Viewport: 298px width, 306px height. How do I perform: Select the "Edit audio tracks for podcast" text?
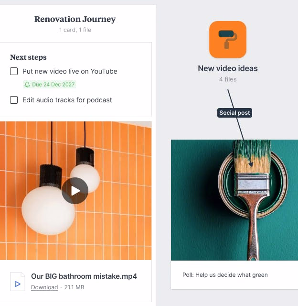(x=67, y=100)
